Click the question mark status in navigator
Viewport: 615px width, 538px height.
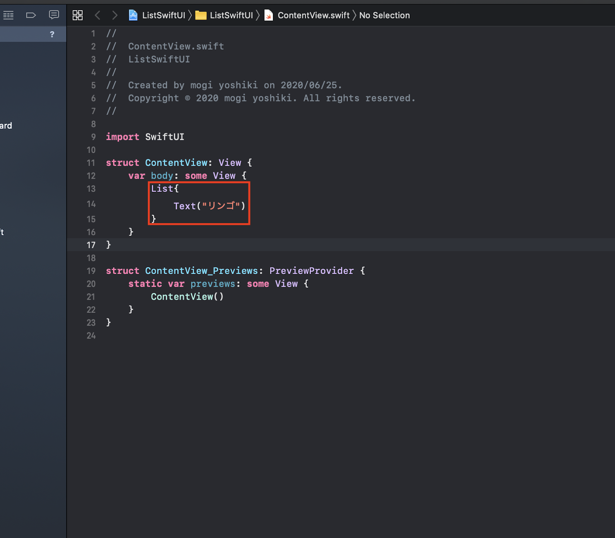[52, 35]
